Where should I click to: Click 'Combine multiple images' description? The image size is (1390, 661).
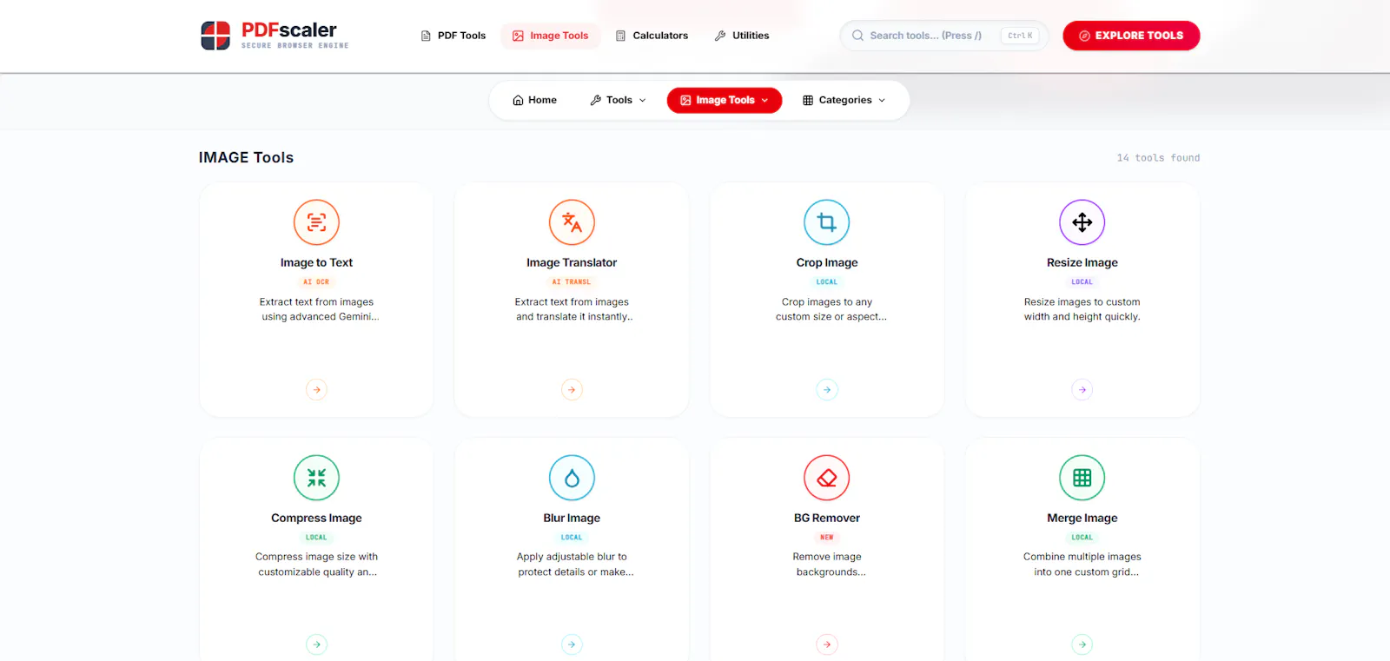[1082, 565]
